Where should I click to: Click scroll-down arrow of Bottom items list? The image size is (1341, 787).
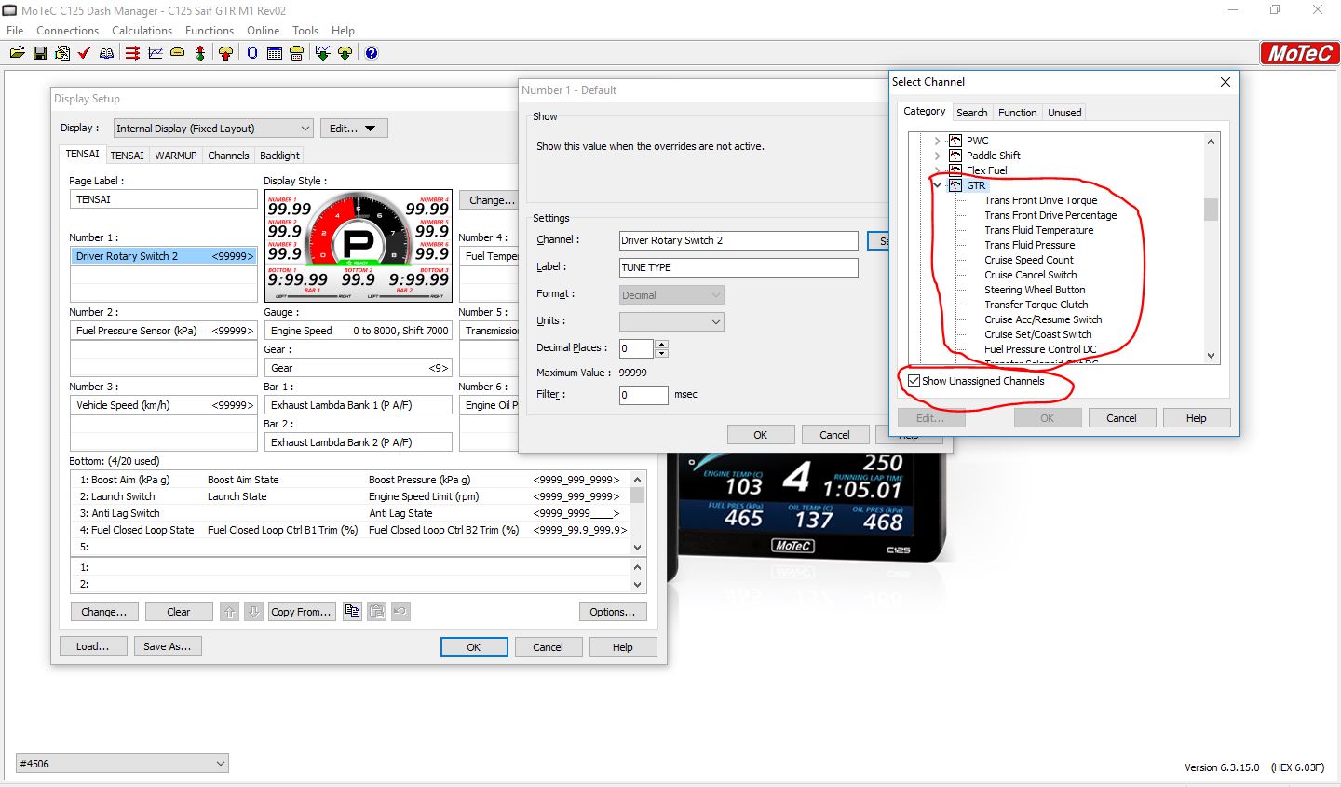coord(637,549)
